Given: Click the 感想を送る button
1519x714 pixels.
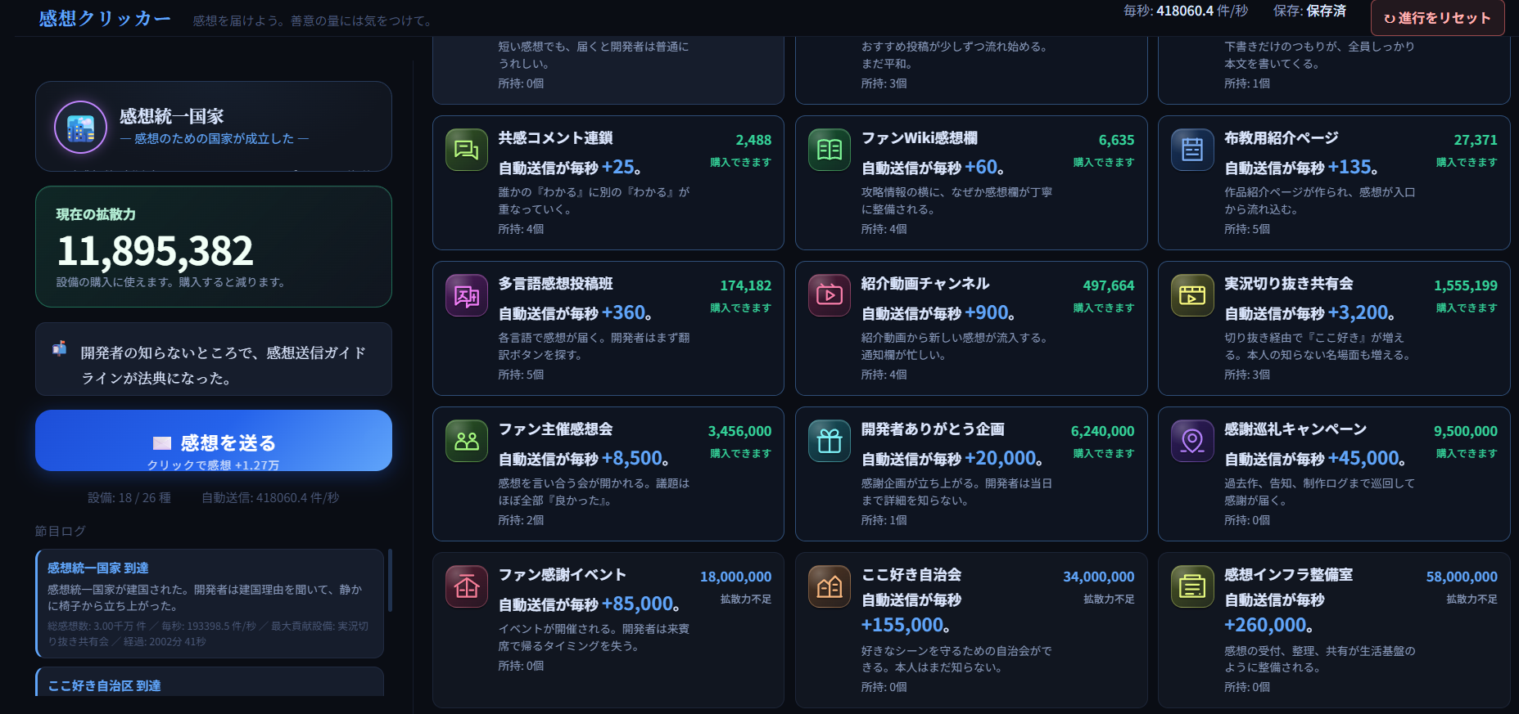Looking at the screenshot, I should pyautogui.click(x=214, y=441).
